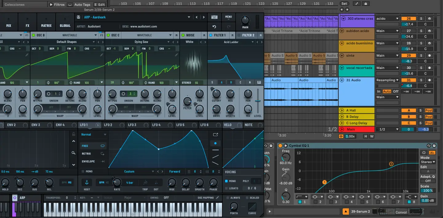Open the Serum GLOBAL tab
The width and height of the screenshot is (443, 218).
pos(65,22)
